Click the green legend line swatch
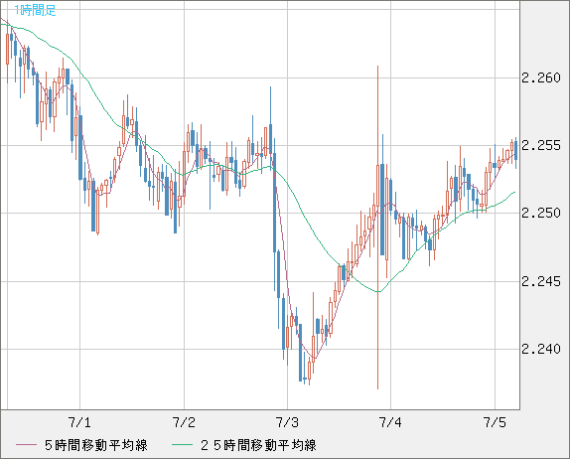The width and height of the screenshot is (570, 459). pos(182,445)
